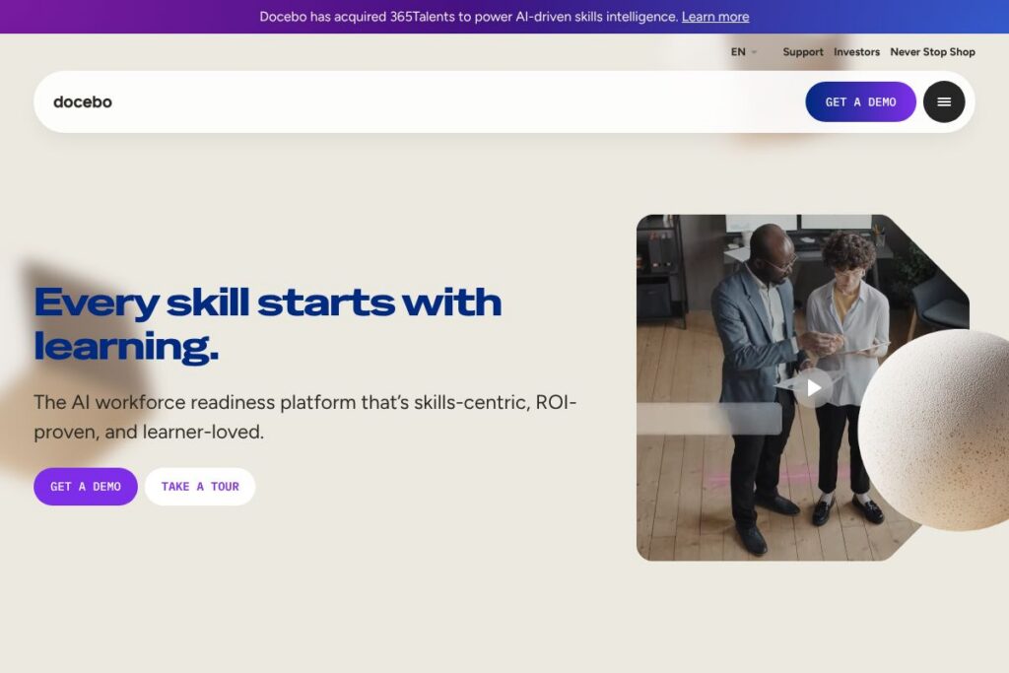Open the hamburger menu icon

943,101
